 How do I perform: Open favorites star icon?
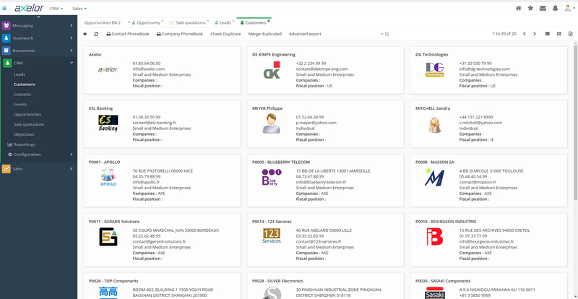[x=530, y=9]
